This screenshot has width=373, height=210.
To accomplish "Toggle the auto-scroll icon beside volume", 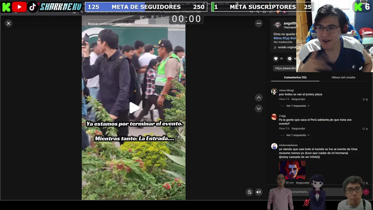I will click(249, 192).
